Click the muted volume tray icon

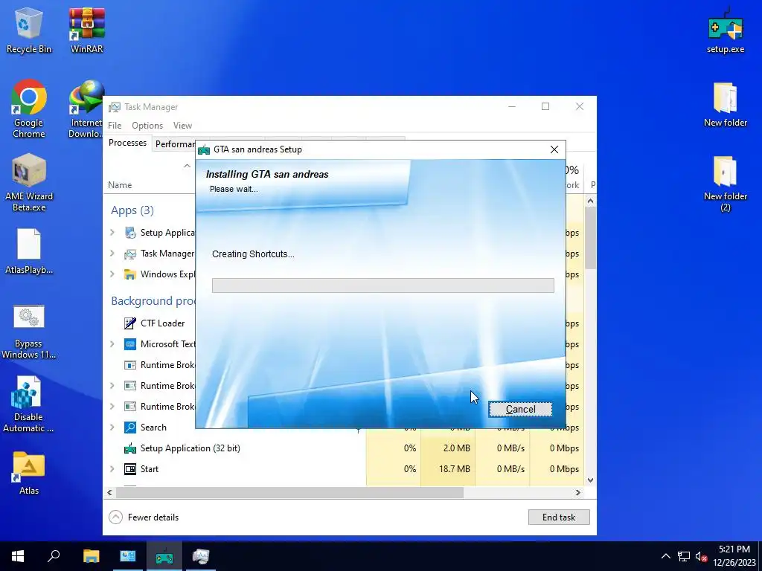tap(701, 556)
